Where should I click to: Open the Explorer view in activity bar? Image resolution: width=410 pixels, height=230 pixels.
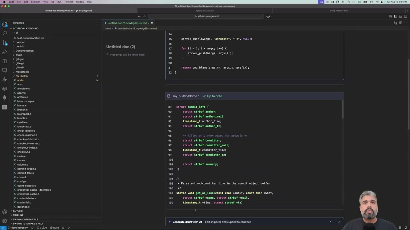pyautogui.click(x=4, y=24)
